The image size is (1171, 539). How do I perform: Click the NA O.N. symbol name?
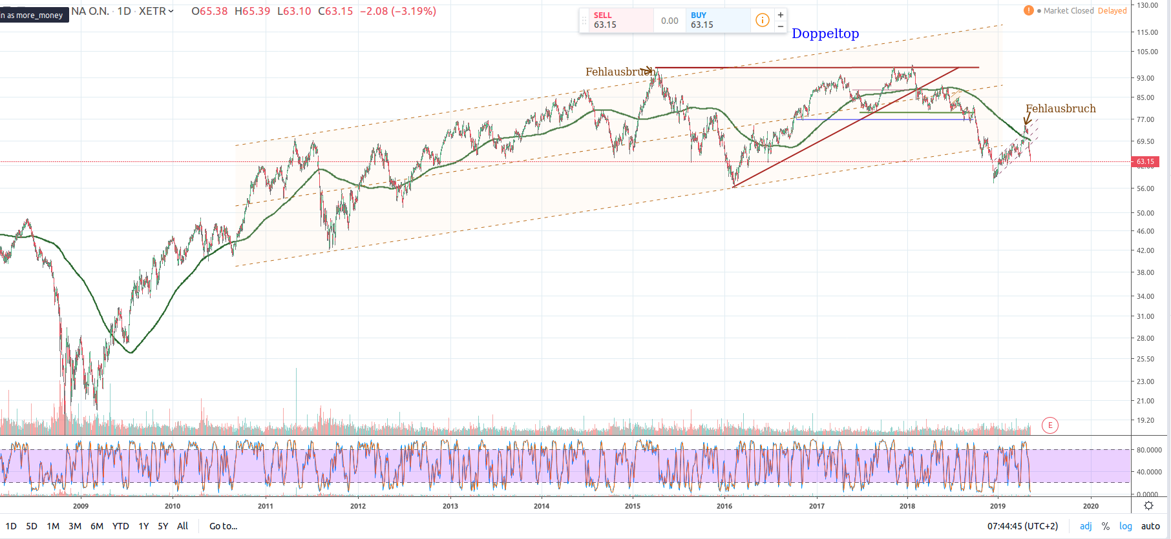tap(90, 11)
